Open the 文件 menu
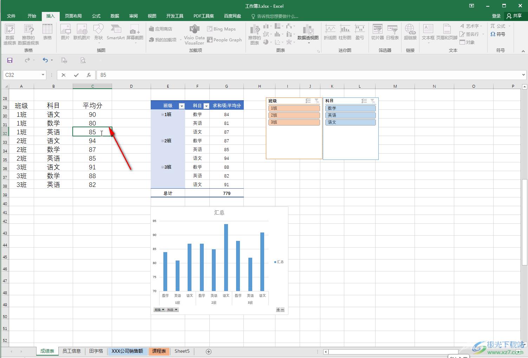 tap(11, 16)
